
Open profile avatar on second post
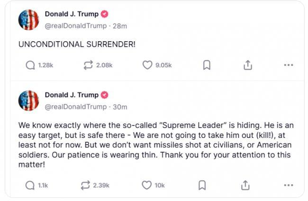click(x=28, y=100)
